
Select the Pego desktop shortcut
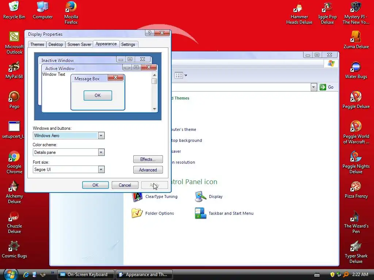pos(14,100)
